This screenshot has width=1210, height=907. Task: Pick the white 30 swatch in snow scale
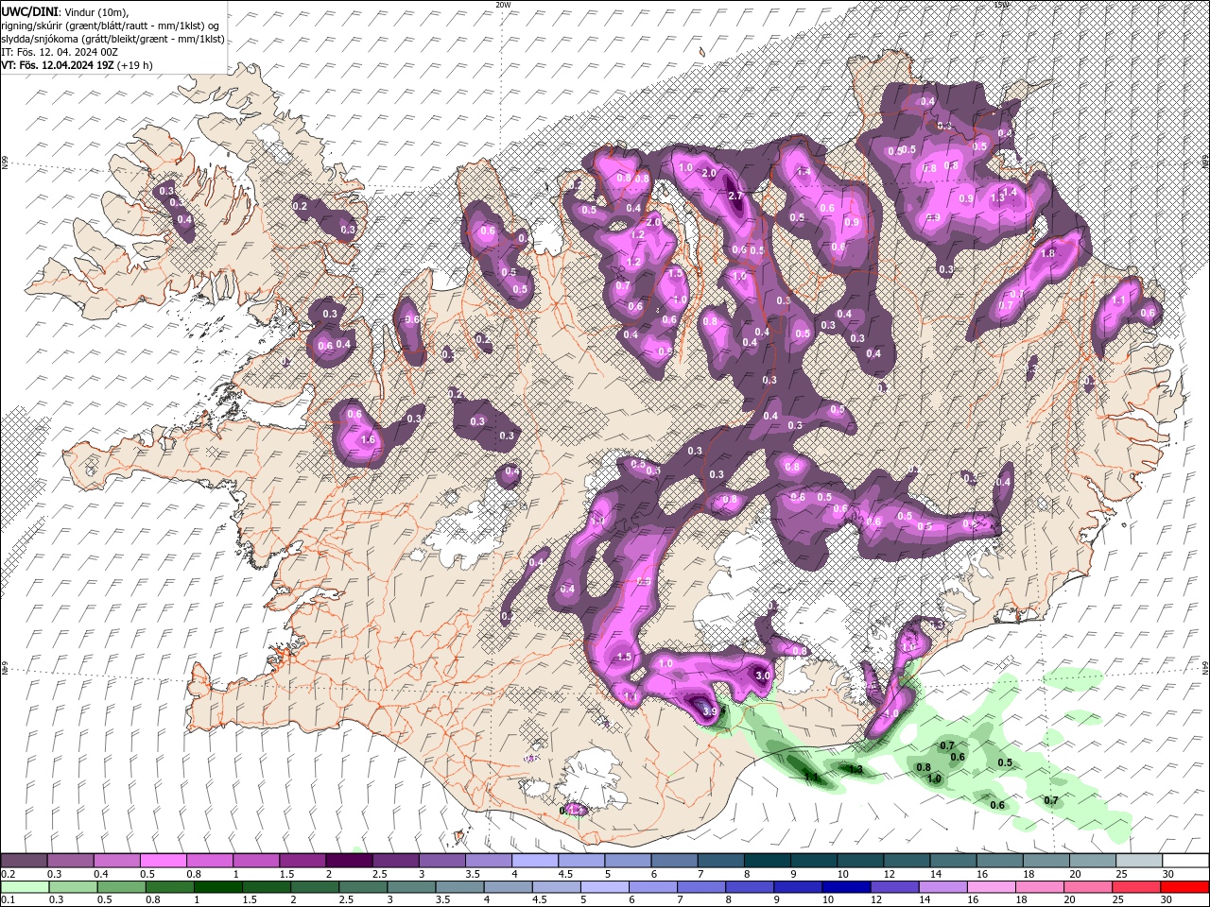point(1185,861)
